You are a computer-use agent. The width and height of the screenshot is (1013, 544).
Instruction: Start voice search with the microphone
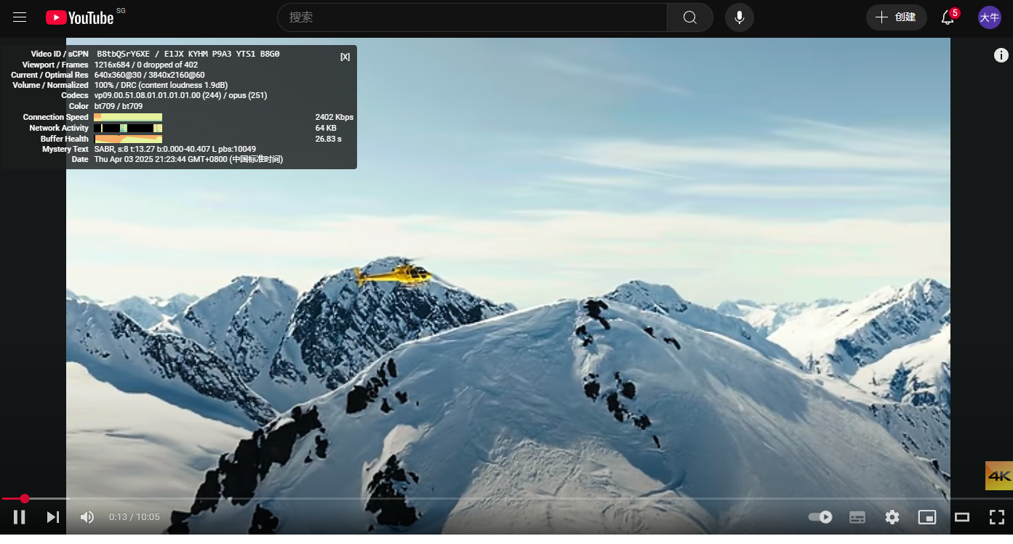tap(740, 17)
